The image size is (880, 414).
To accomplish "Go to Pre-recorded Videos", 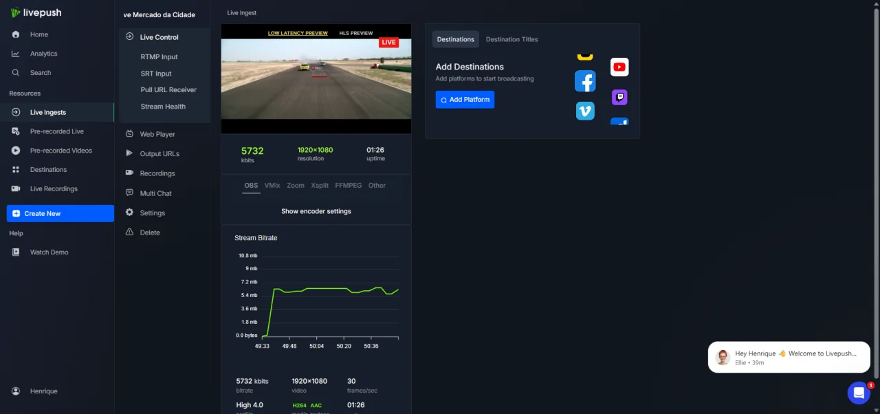I will (x=60, y=151).
